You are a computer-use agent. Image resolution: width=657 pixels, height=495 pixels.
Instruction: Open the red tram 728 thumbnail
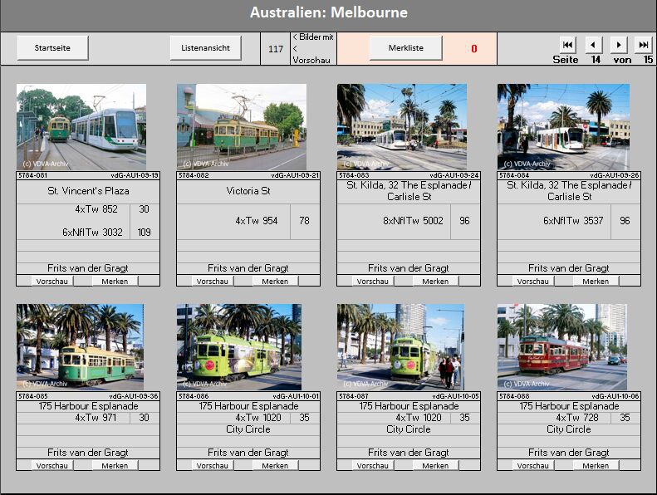tap(562, 346)
